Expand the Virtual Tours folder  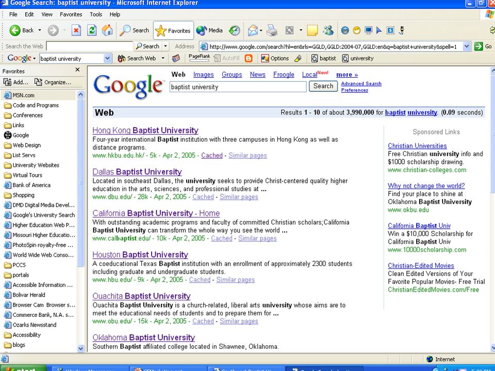pos(27,175)
